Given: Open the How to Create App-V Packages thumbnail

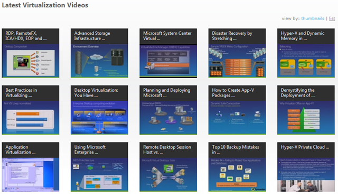Looking at the screenshot, I should point(237,110).
